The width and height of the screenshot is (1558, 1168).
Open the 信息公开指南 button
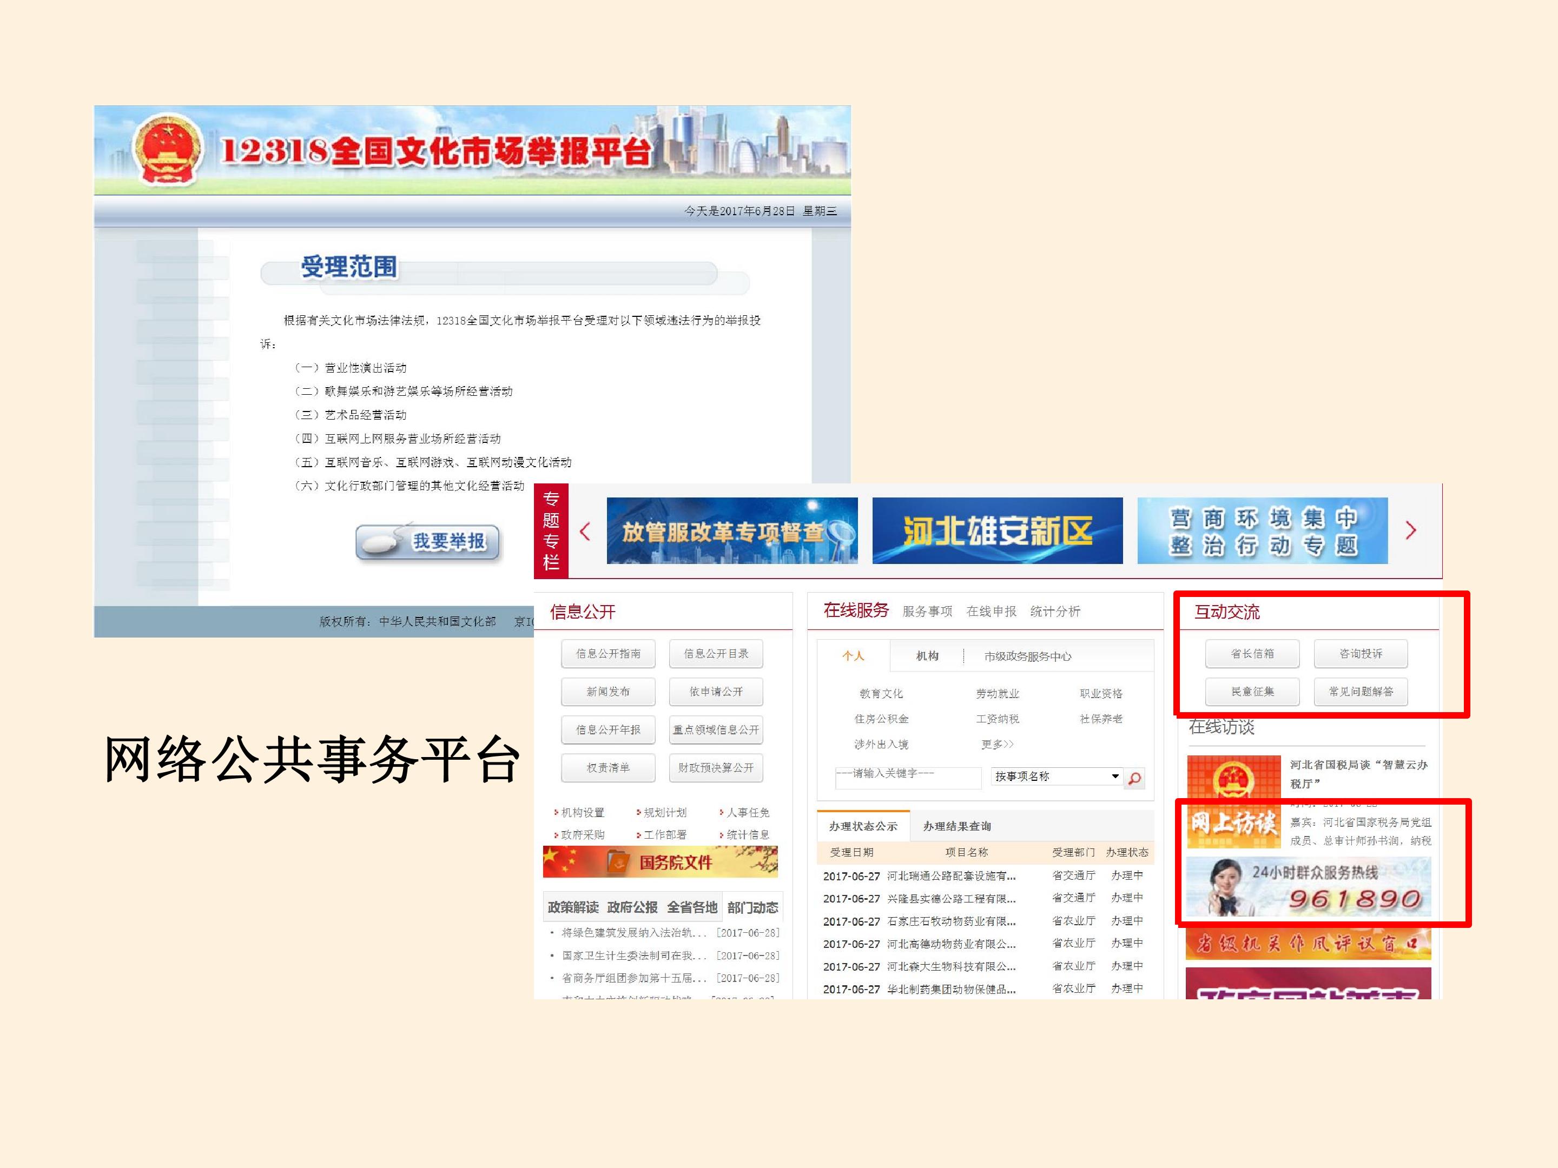click(x=608, y=653)
